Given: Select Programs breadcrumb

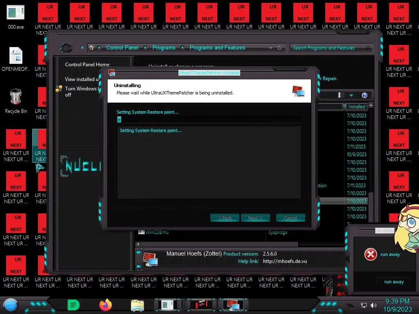Looking at the screenshot, I should pyautogui.click(x=164, y=47).
